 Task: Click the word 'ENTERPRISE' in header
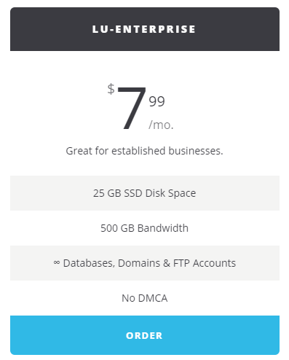coord(155,29)
